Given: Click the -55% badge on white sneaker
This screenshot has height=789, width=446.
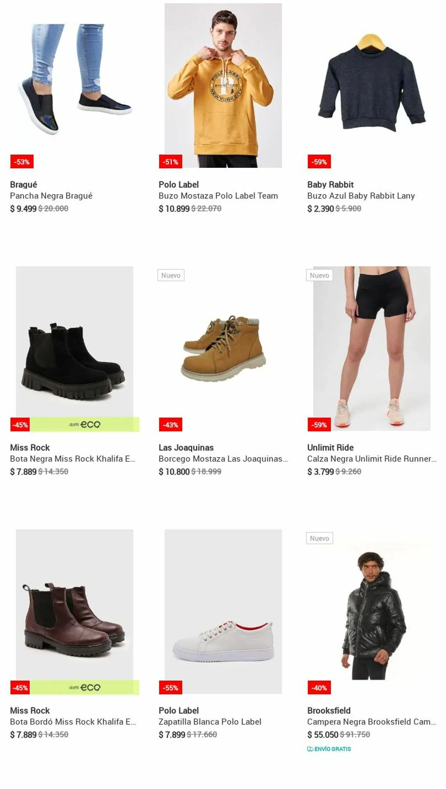Looking at the screenshot, I should pos(171,687).
